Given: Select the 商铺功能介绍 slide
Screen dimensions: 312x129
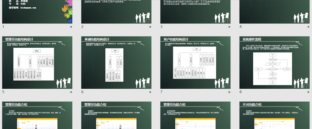Looking at the screenshot, I should 274,115.
